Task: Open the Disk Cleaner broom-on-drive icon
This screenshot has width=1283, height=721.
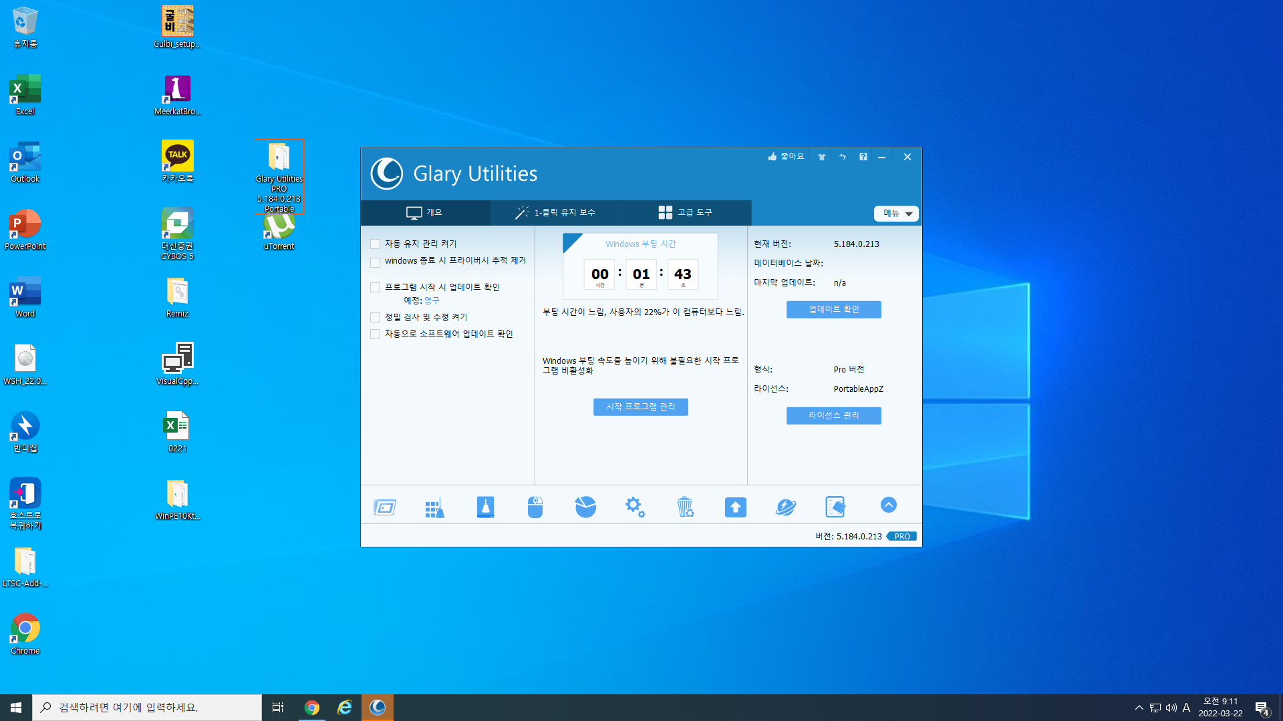Action: click(485, 507)
